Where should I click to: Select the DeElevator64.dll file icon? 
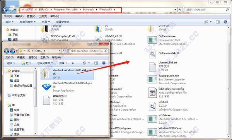point(152,54)
